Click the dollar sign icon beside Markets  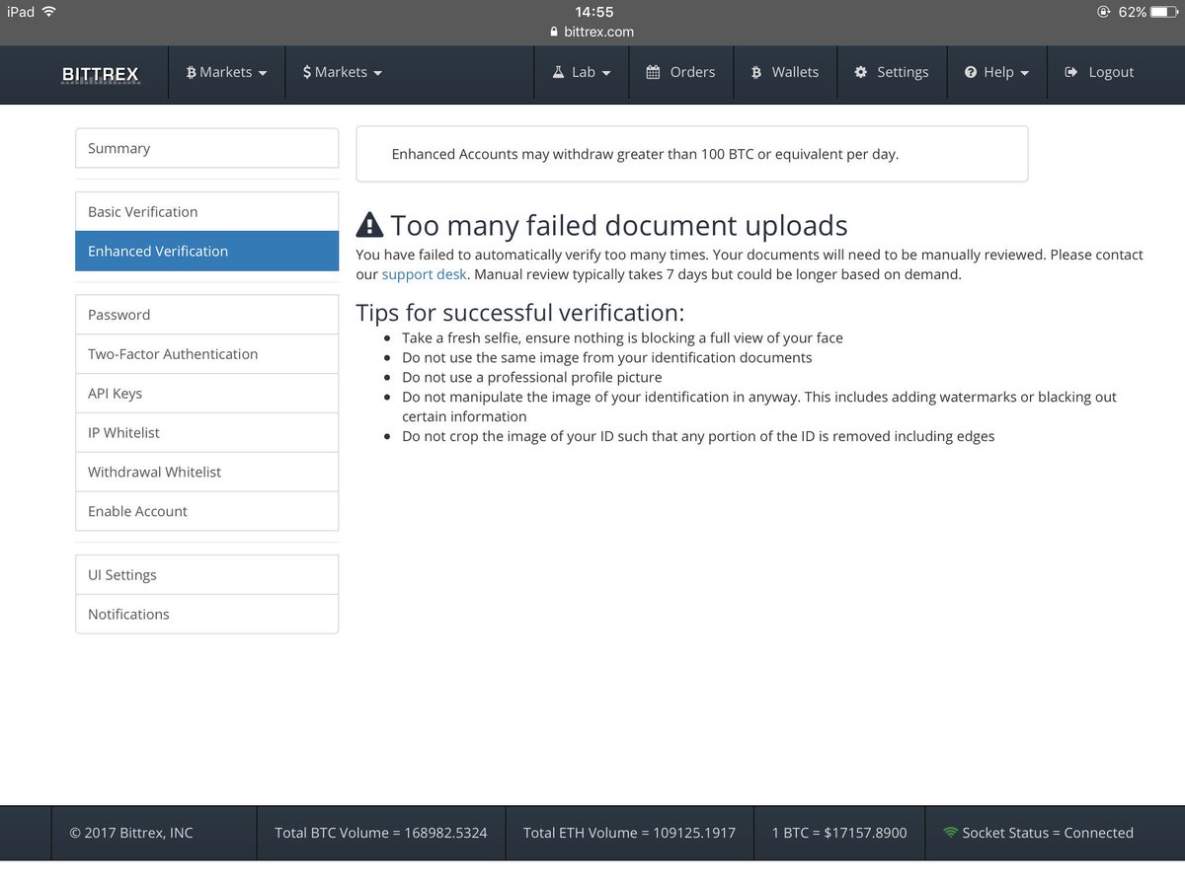[x=307, y=72]
